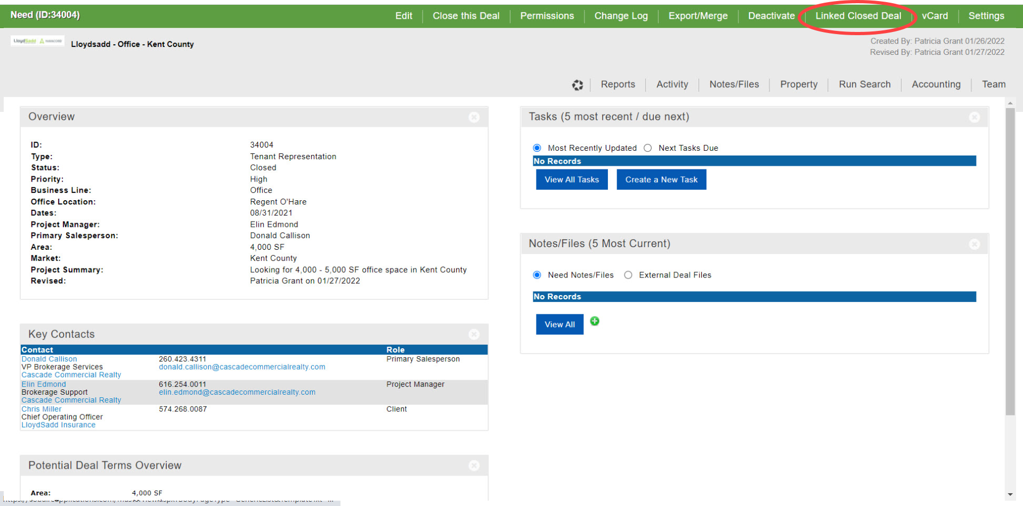Click the green plus add note icon
The width and height of the screenshot is (1023, 506).
click(595, 321)
